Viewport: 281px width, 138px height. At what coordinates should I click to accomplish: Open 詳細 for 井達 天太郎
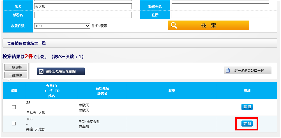(x=247, y=123)
